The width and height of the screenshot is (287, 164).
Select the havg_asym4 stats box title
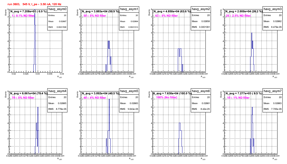57,91
